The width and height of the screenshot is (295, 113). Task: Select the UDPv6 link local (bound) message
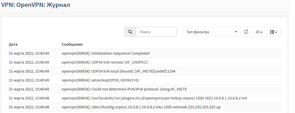coord(118,71)
